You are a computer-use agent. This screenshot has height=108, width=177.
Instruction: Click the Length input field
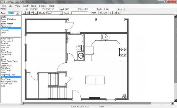coord(71,9)
